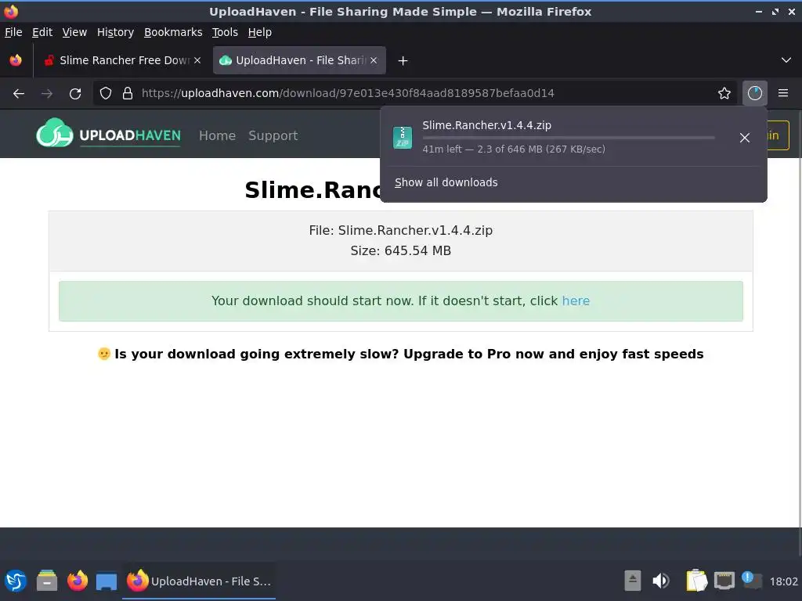This screenshot has width=802, height=601.
Task: Open Firefox hamburger application menu
Action: pyautogui.click(x=783, y=94)
